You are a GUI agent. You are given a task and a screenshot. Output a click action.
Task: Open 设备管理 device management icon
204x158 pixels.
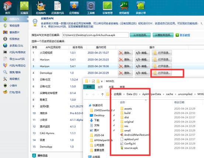click(108, 7)
